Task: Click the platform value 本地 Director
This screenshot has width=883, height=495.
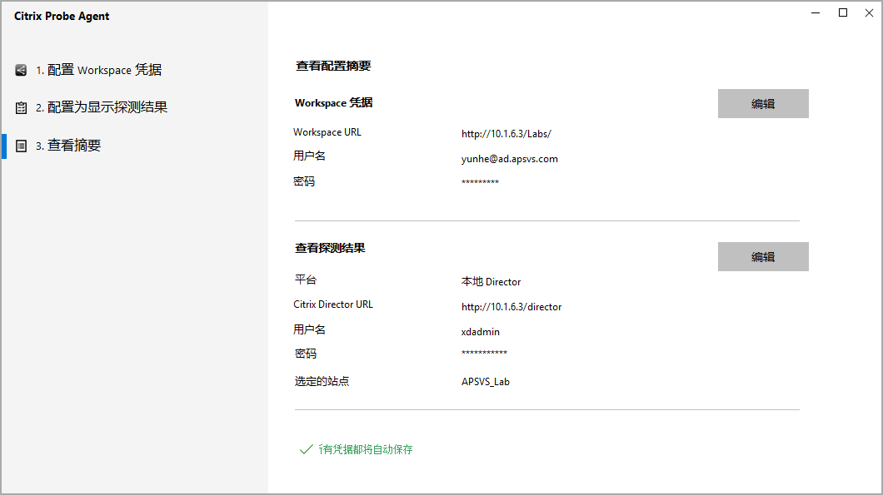Action: coord(491,282)
